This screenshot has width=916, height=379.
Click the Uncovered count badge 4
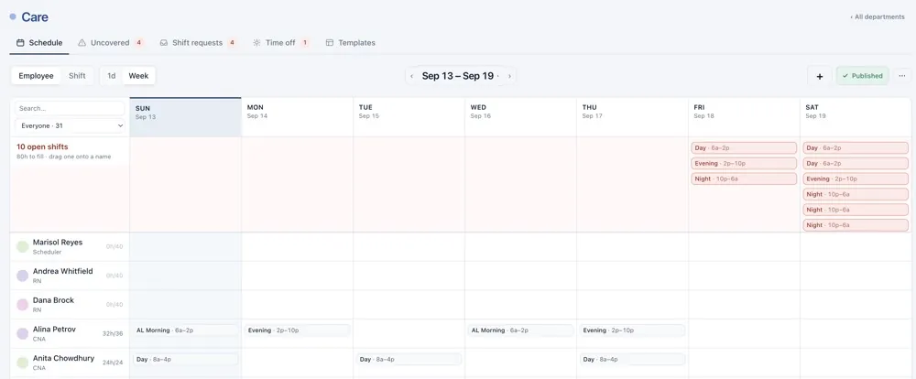(x=139, y=43)
